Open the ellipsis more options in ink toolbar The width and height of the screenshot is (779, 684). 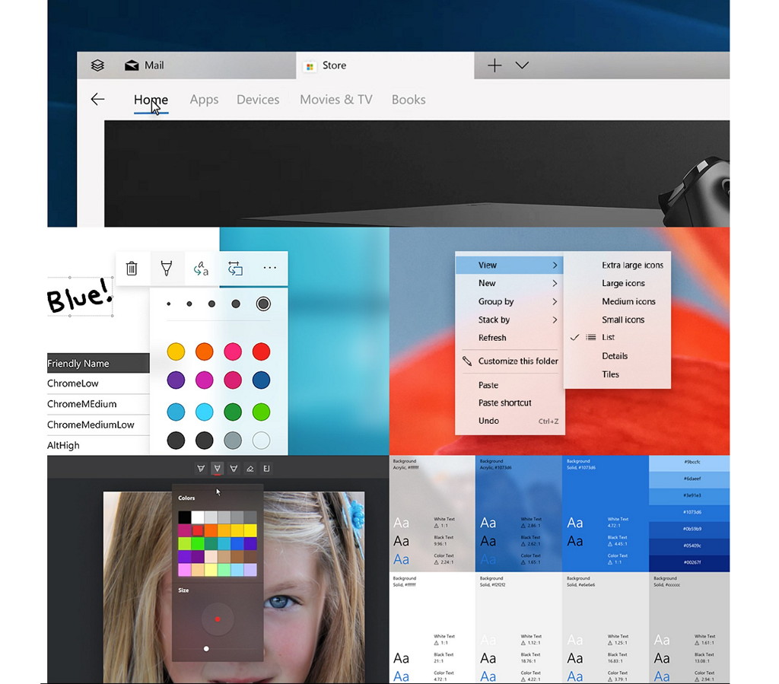(x=270, y=268)
